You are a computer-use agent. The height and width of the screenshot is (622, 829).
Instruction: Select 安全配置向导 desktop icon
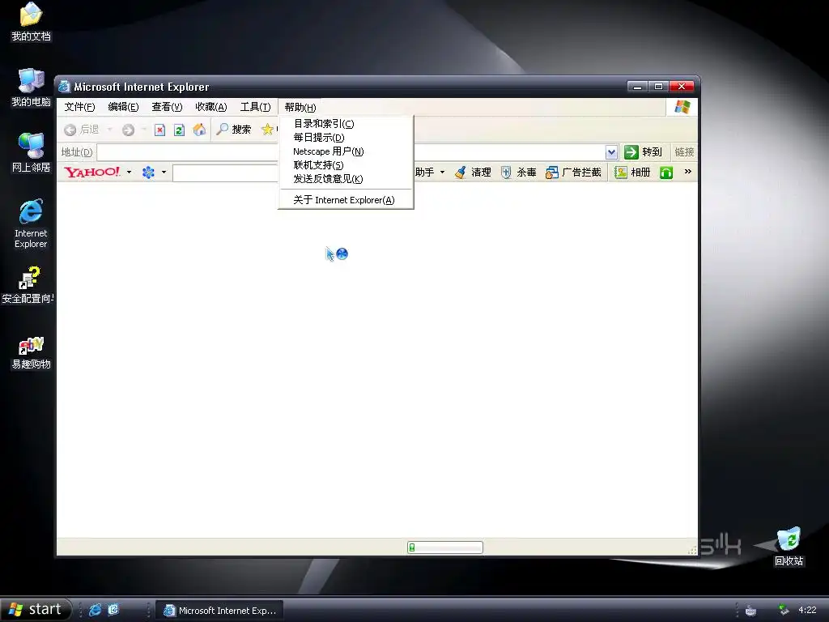tap(28, 286)
